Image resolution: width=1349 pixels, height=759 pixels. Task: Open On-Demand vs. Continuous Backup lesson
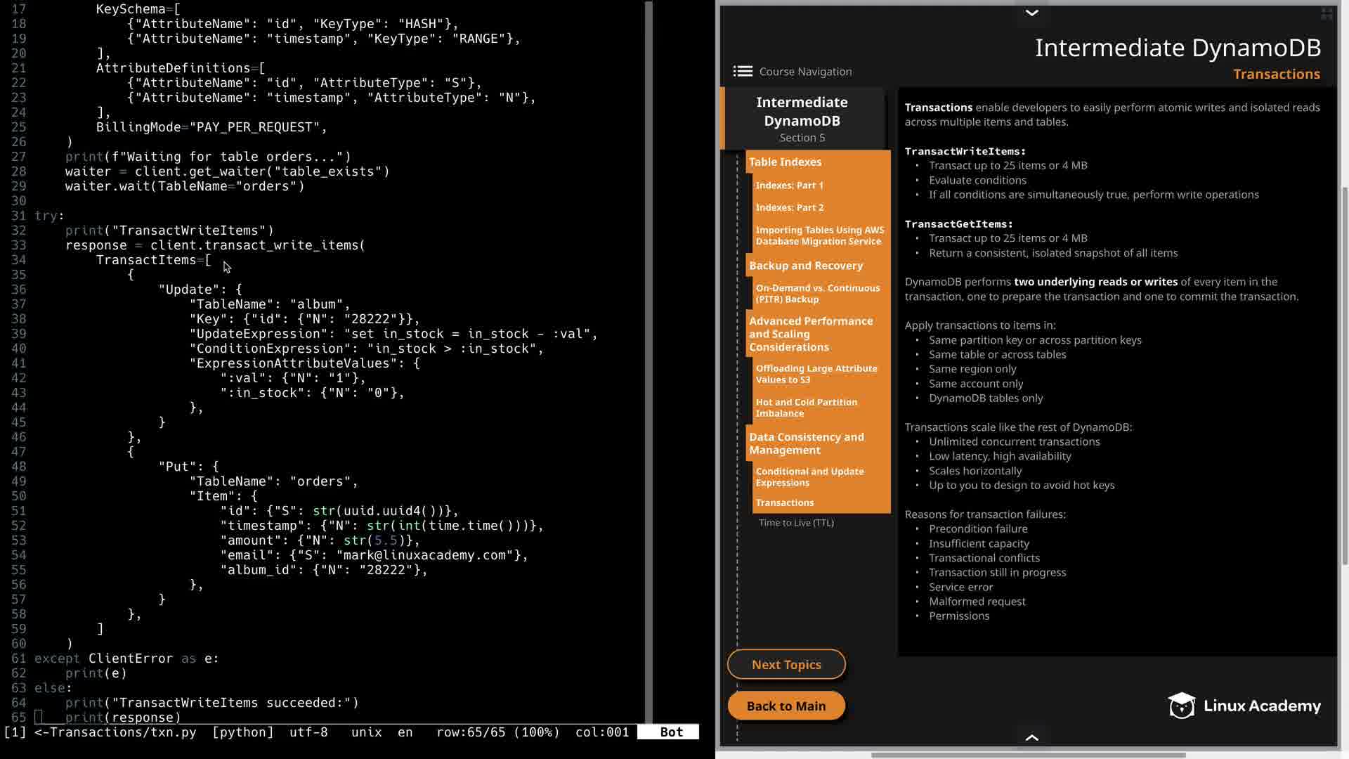[x=817, y=294]
